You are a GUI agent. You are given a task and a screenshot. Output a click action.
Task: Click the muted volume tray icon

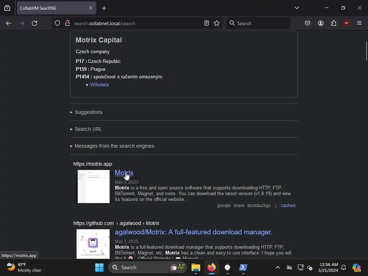(x=310, y=267)
